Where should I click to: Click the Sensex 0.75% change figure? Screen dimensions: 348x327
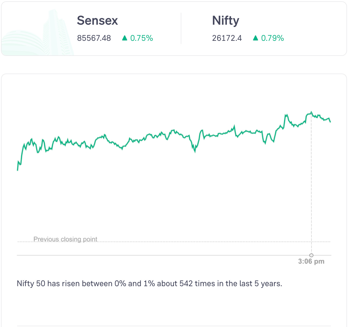coord(141,38)
